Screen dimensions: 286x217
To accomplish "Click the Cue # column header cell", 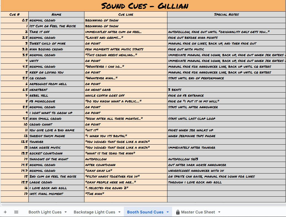I will 15,14.
